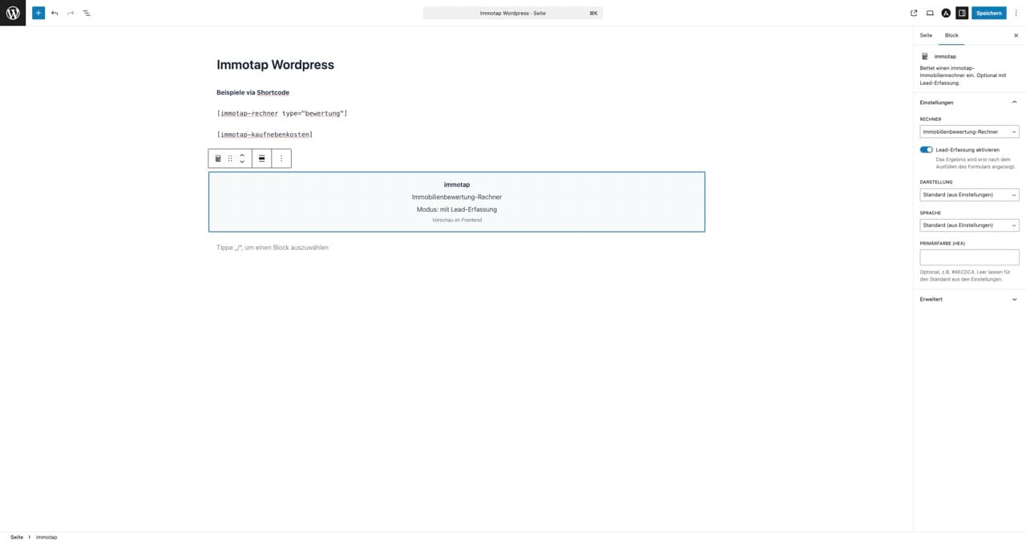Click the Beispiele via Shortcode paragraph

pyautogui.click(x=252, y=92)
